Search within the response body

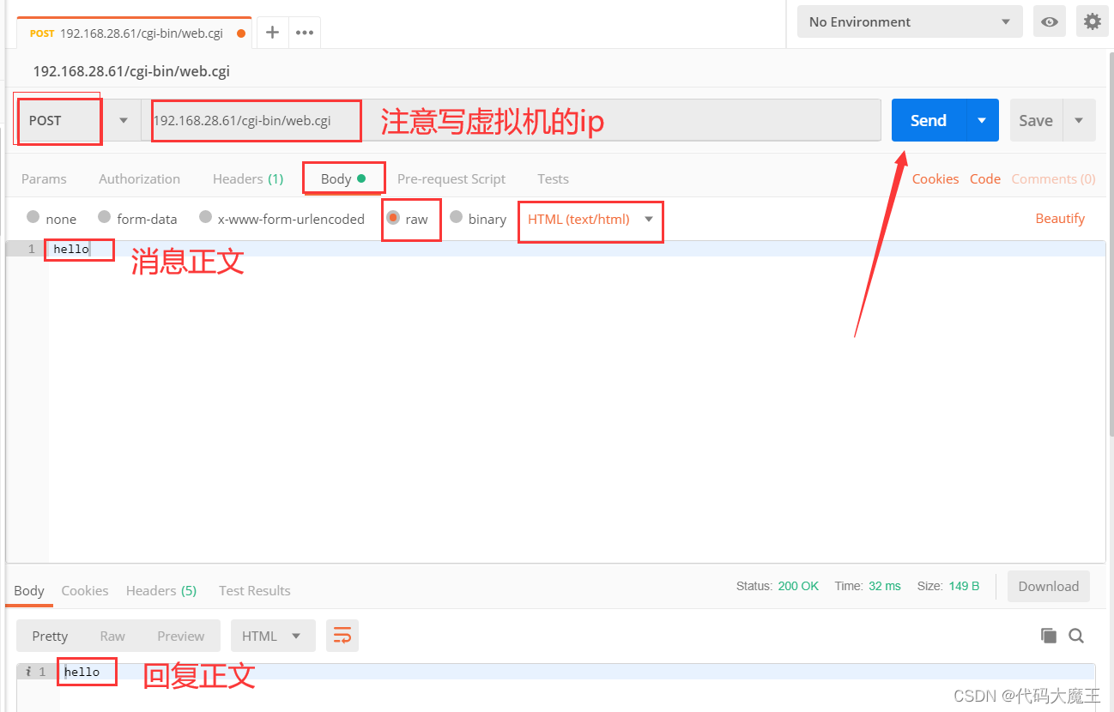coord(1076,636)
